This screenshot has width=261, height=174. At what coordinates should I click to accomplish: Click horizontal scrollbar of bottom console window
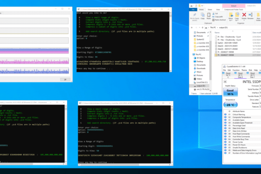click(124, 165)
